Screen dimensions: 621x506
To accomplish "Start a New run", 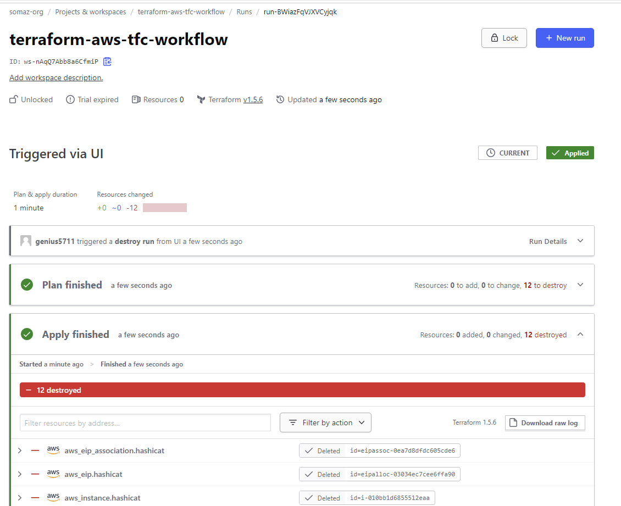I will [x=564, y=38].
